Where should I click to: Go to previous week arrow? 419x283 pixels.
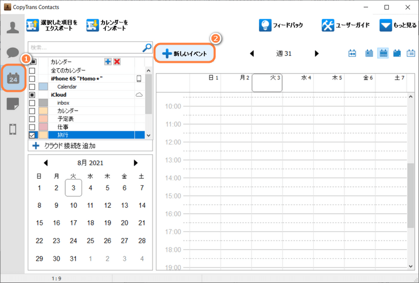coord(252,54)
